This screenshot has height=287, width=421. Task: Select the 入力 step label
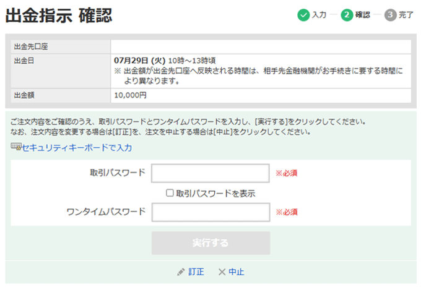pos(319,15)
